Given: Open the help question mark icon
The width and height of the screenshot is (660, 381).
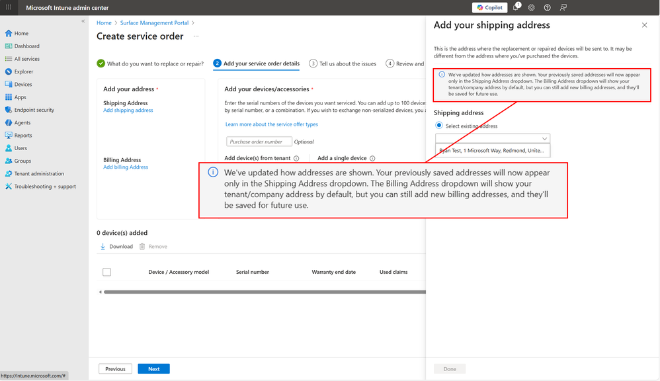Looking at the screenshot, I should [547, 7].
